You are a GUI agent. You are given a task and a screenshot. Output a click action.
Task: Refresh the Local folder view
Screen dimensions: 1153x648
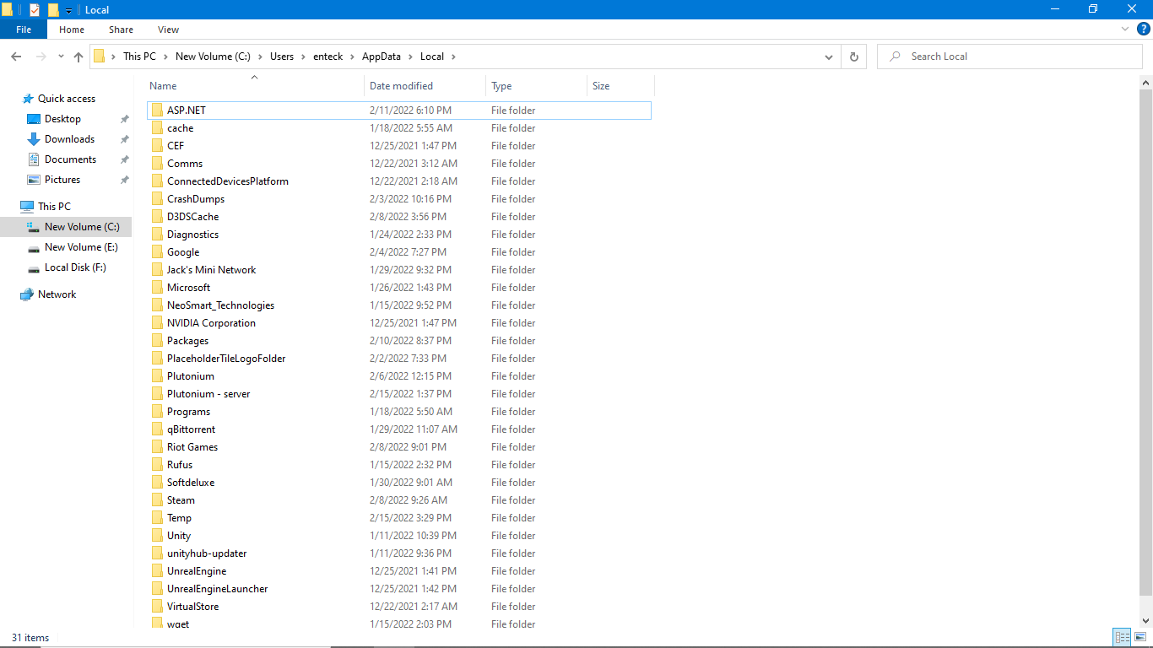point(853,57)
